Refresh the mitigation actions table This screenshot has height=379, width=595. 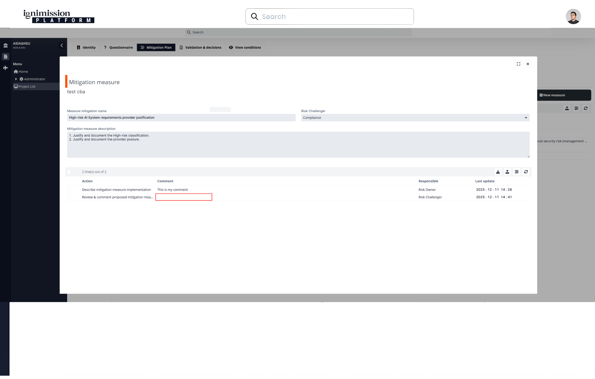[x=526, y=172]
